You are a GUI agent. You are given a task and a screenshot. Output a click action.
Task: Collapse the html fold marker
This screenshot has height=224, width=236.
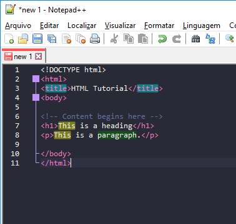36,79
